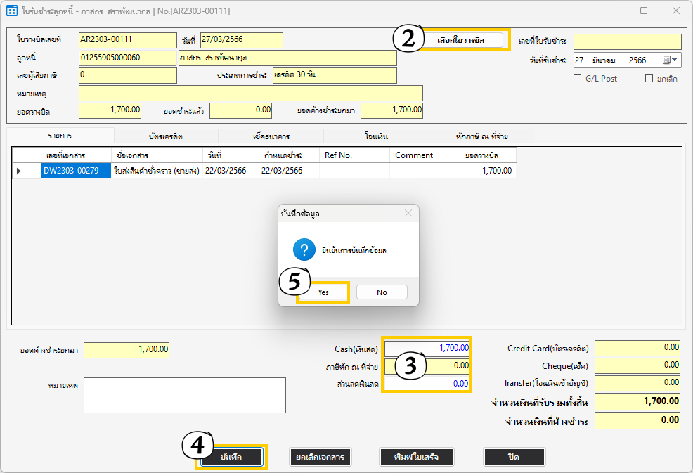Click the blue question mark icon
693x473 pixels.
[304, 250]
